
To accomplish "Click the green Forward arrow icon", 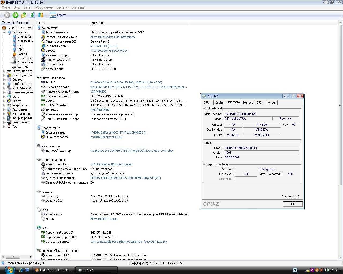I will [x=16, y=15].
